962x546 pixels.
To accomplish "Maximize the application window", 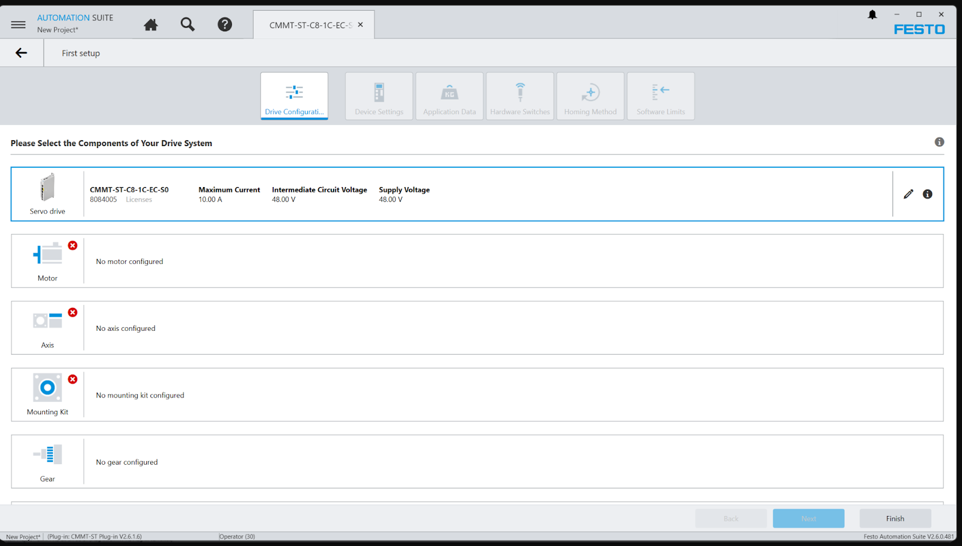I will point(919,14).
